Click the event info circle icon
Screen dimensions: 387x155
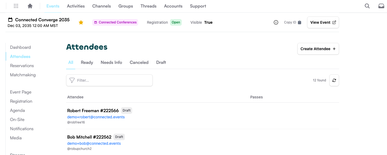pyautogui.click(x=276, y=22)
